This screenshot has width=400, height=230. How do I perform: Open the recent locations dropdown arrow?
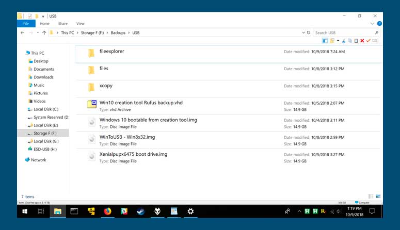point(38,32)
